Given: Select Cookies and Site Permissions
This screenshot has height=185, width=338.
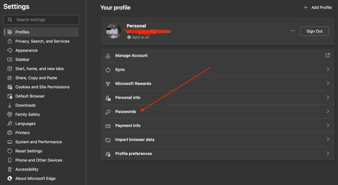Looking at the screenshot, I should coord(41,87).
